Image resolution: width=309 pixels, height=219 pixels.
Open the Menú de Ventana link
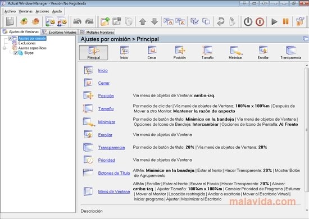(114, 191)
